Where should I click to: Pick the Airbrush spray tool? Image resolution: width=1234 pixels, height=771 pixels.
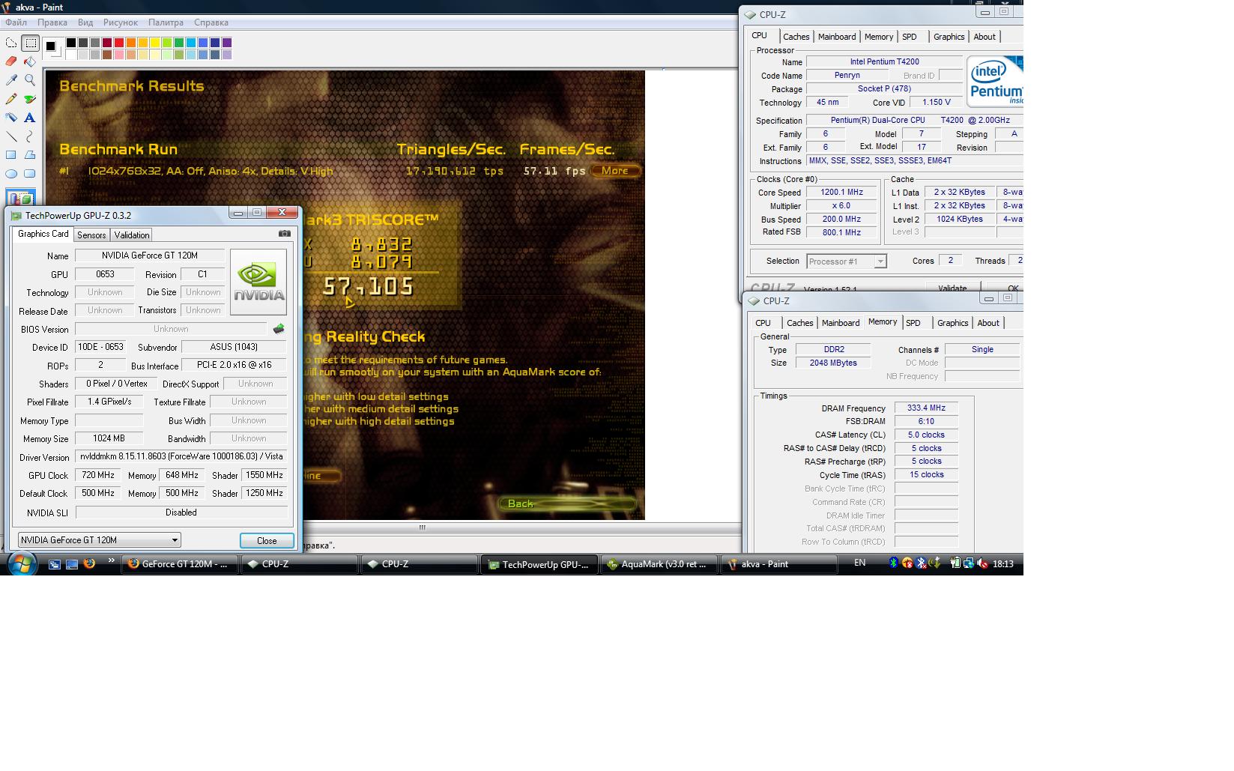pos(11,118)
